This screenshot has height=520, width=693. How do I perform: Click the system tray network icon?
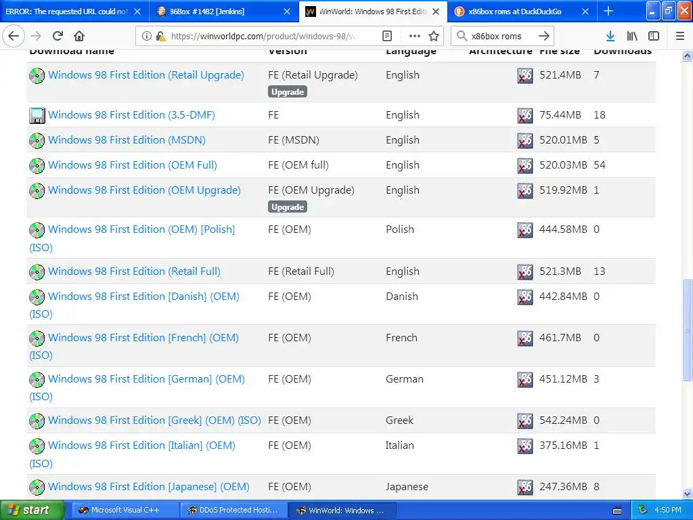642,511
